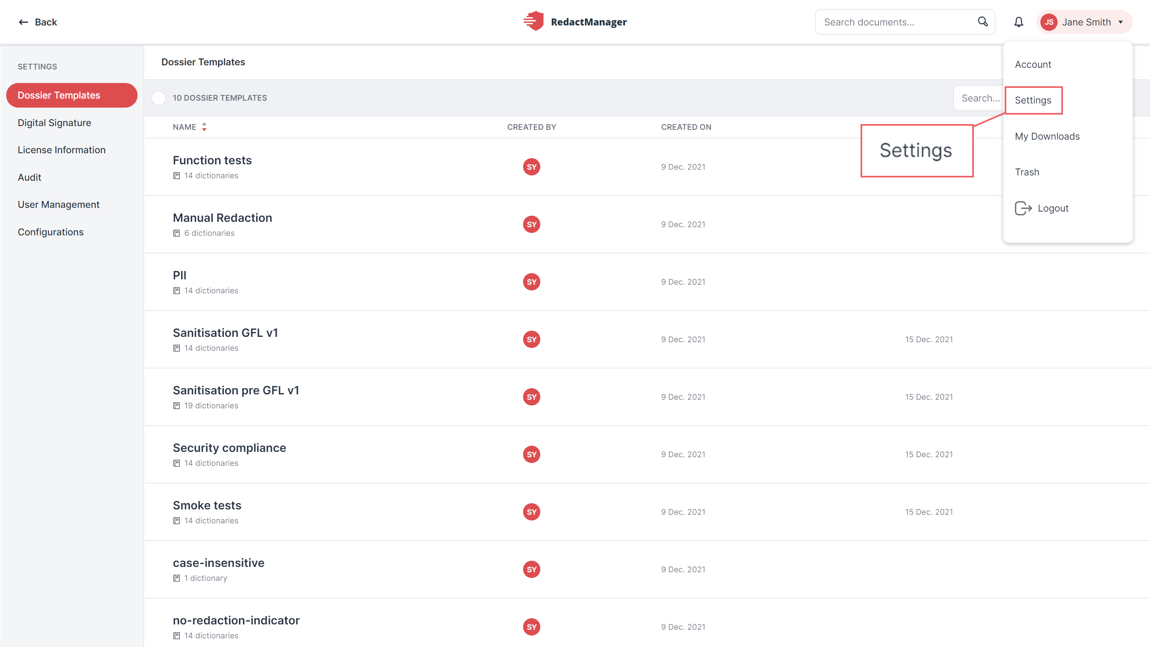Open Trash from user menu
The height and width of the screenshot is (647, 1150).
click(x=1027, y=172)
